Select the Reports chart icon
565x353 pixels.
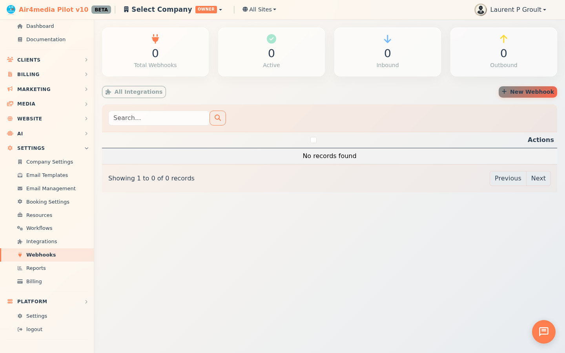[x=20, y=268]
